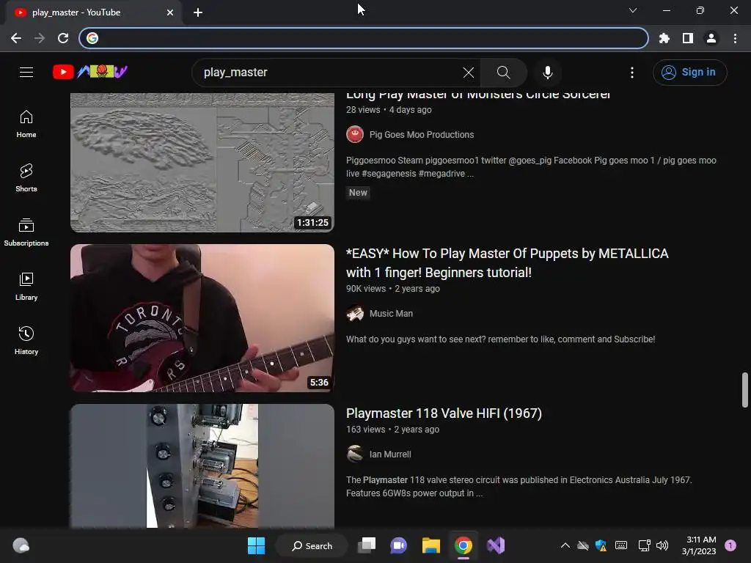Open the Master of Monsters video thumbnail
The height and width of the screenshot is (563, 751).
pos(202,162)
